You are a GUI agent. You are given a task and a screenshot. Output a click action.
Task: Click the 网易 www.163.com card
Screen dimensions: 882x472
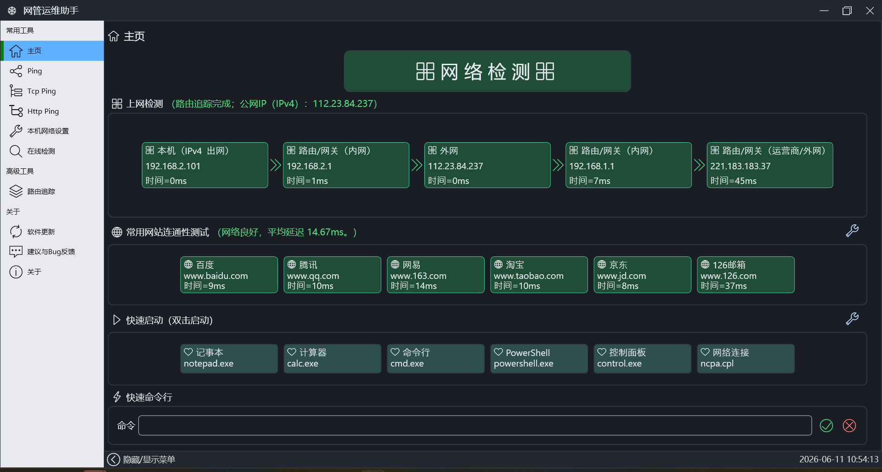[x=435, y=275]
